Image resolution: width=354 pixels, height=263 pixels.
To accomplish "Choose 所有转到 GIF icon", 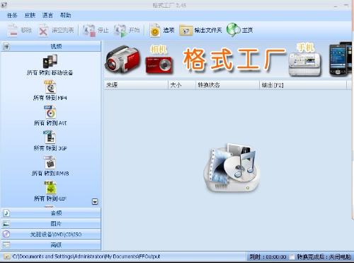I will coord(50,188).
